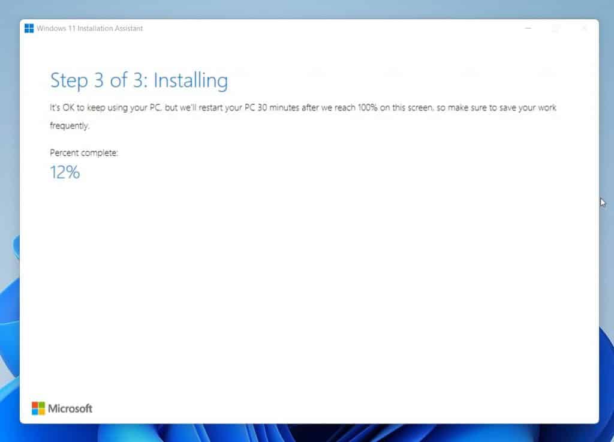Minimize the Installation Assistant window
The height and width of the screenshot is (442, 614).
[x=528, y=28]
